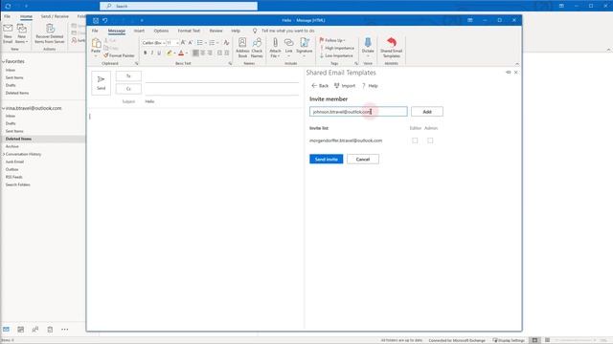Click the To recipients button

128,76
